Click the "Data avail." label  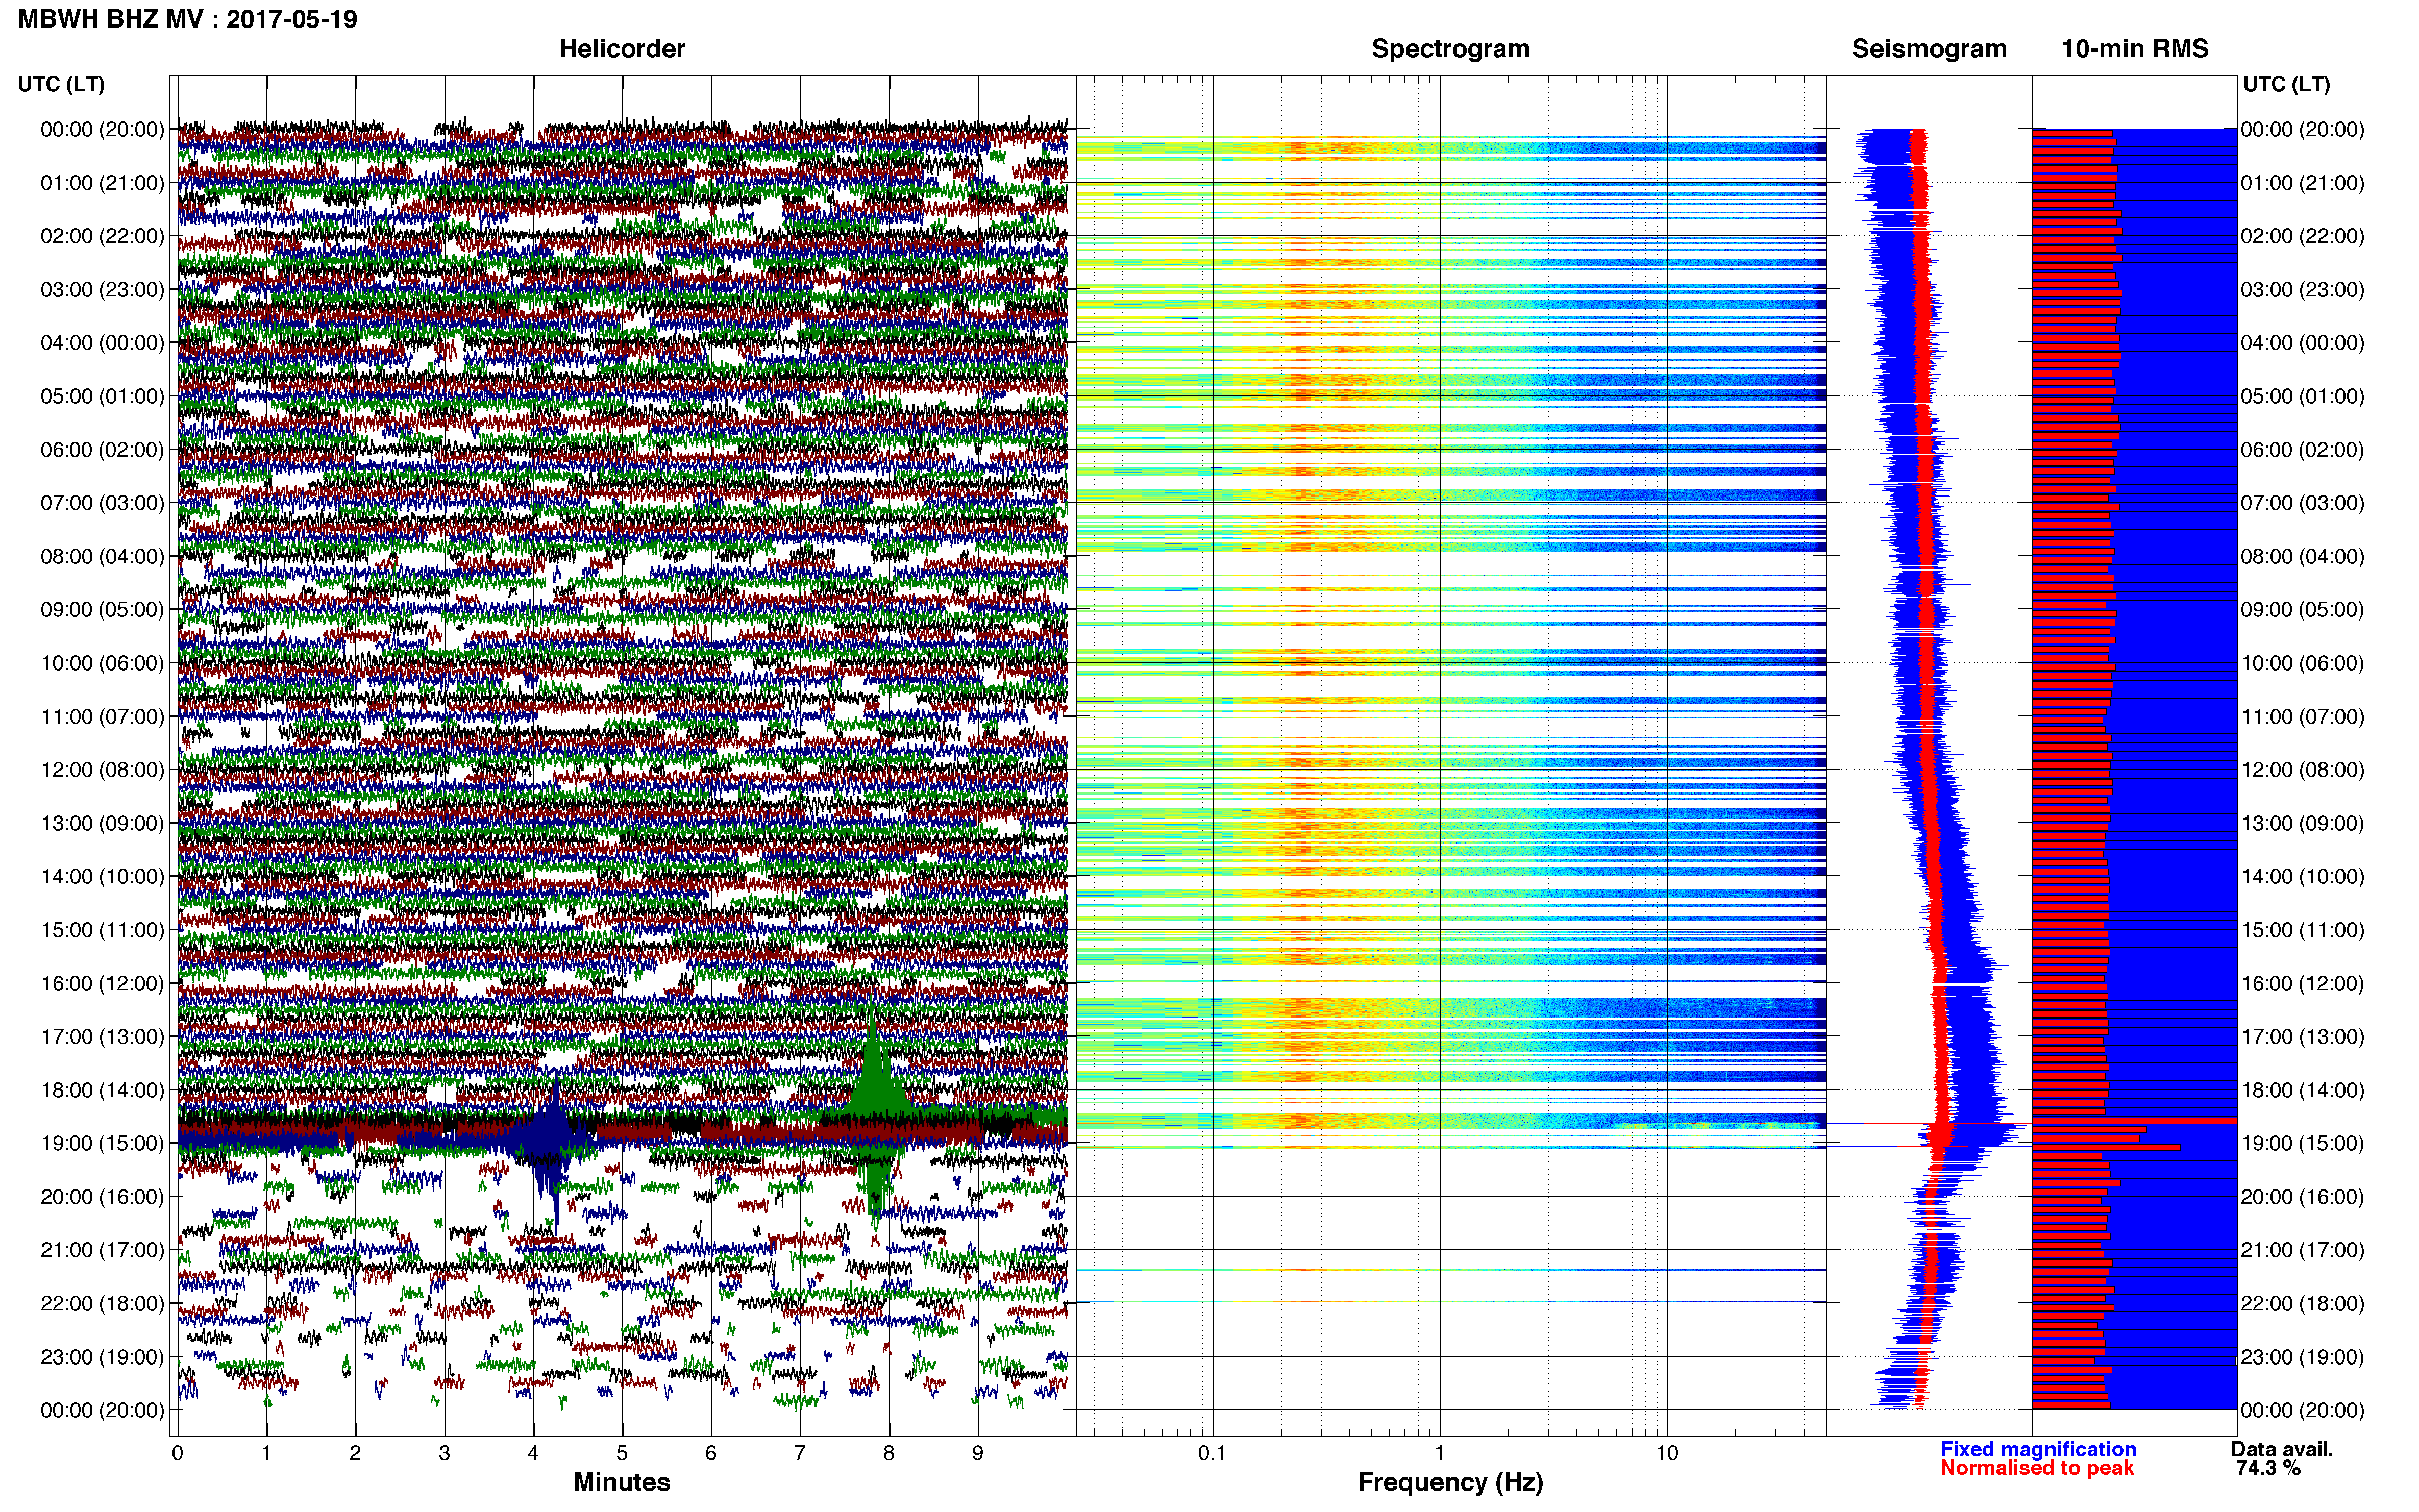pyautogui.click(x=2282, y=1449)
